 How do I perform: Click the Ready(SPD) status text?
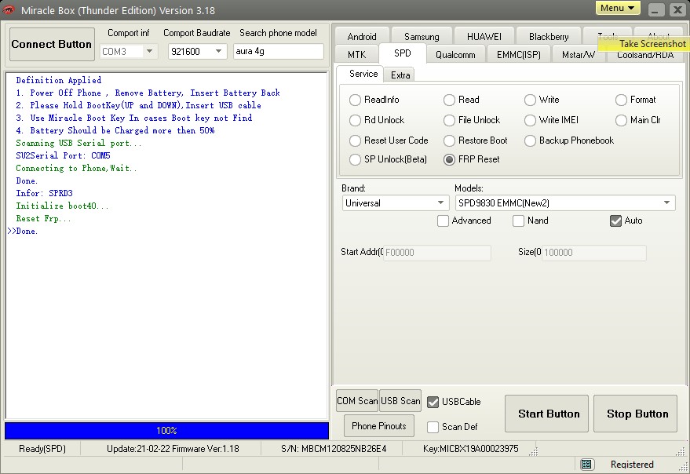click(42, 449)
